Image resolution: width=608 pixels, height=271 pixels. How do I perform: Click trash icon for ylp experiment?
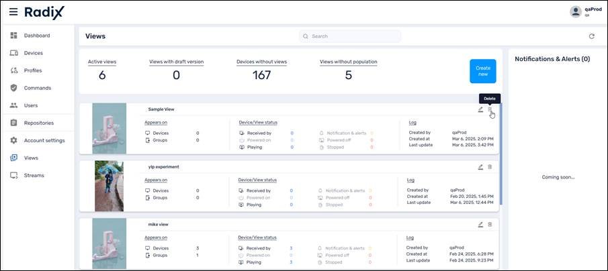pos(490,167)
